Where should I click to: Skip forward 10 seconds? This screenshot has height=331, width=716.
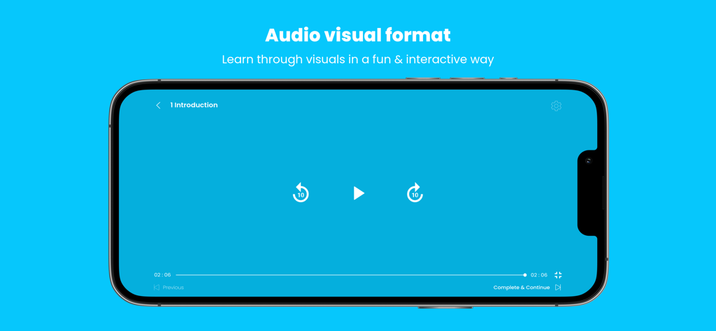tap(415, 193)
